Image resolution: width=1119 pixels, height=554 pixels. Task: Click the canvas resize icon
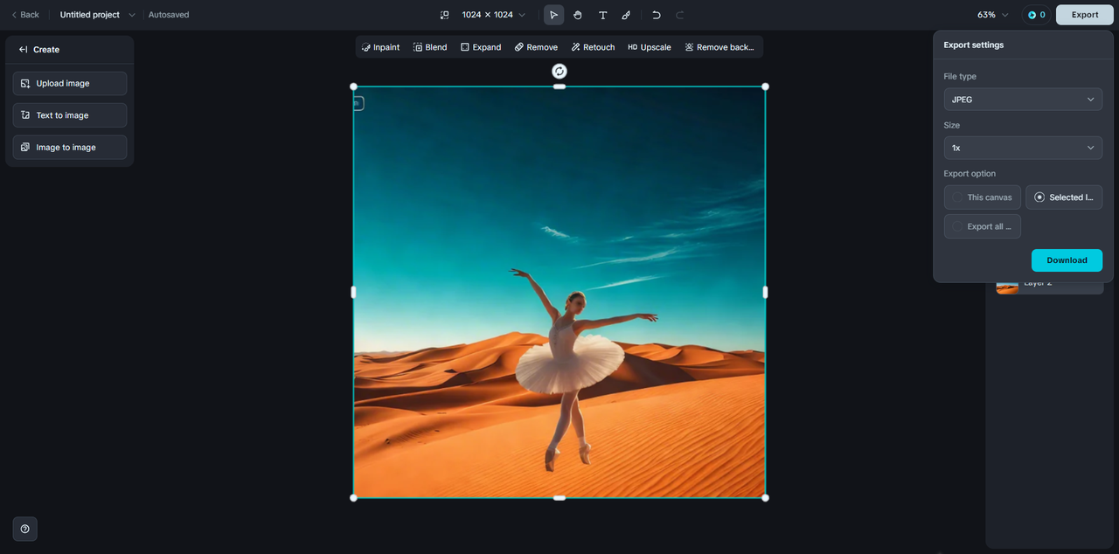tap(444, 15)
